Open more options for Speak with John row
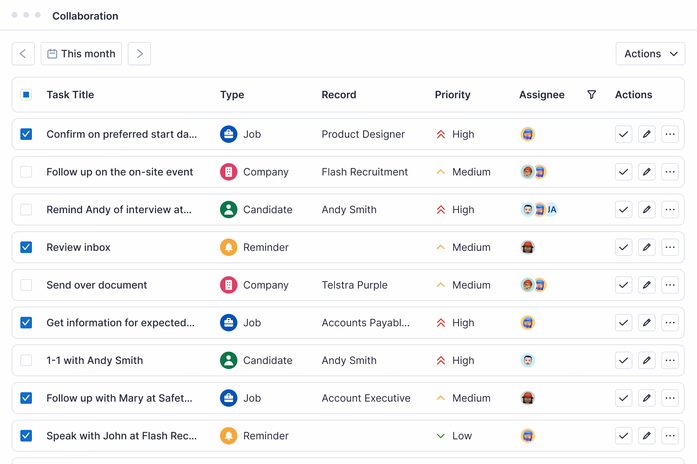 670,436
